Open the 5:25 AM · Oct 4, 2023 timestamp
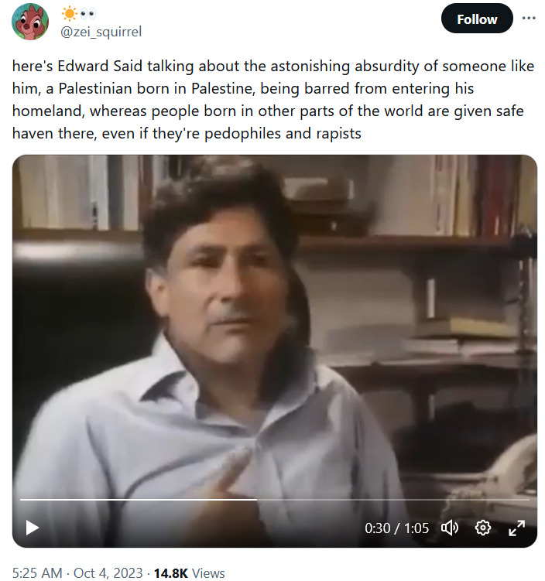 click(x=77, y=572)
